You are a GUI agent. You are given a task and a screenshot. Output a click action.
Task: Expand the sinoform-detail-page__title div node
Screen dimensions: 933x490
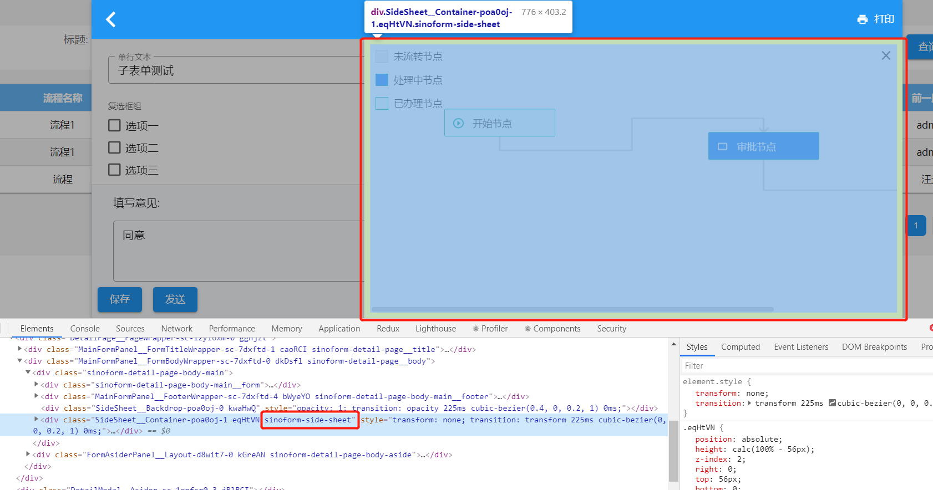(x=20, y=349)
